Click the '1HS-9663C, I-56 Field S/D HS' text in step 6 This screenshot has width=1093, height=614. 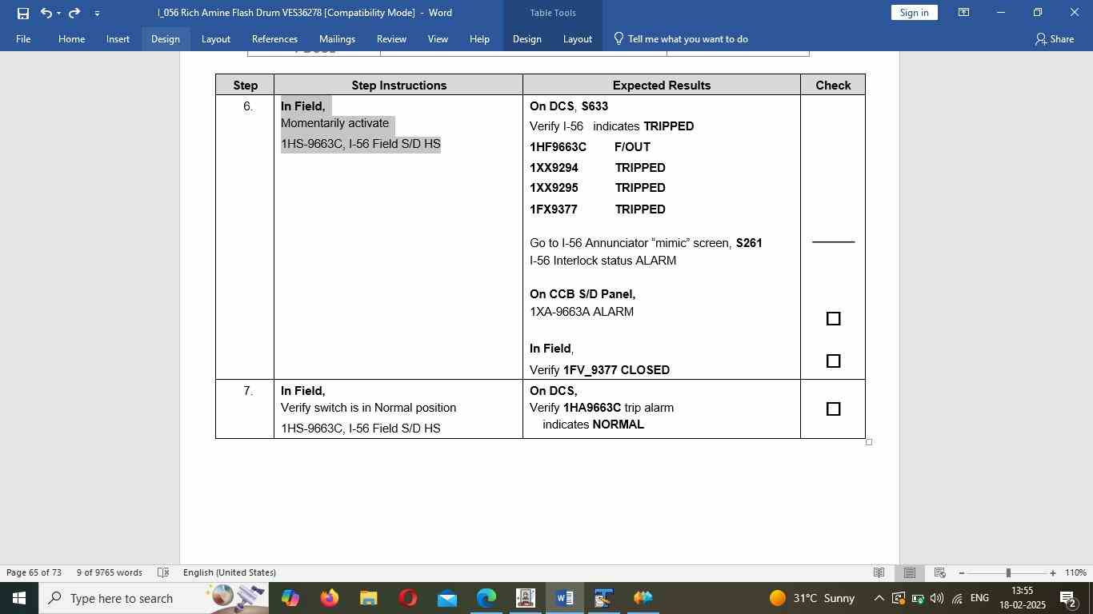361,144
